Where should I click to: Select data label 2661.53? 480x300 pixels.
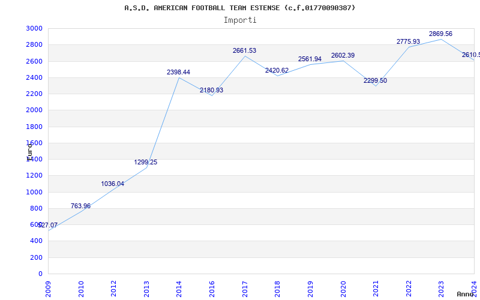click(244, 51)
